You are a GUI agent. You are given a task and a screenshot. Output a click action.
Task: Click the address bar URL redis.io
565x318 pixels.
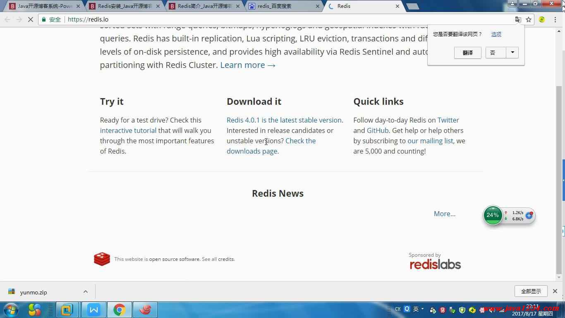[88, 19]
